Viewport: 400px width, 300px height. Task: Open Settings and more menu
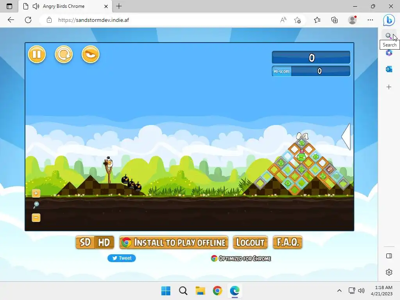pos(370,20)
